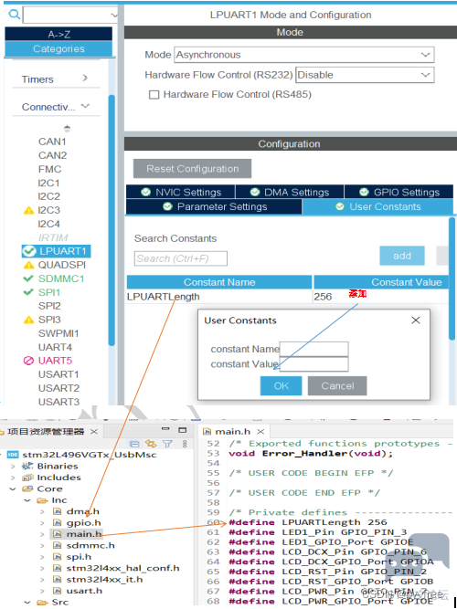Open Parameter Settings tab
The width and height of the screenshot is (457, 609).
[214, 206]
